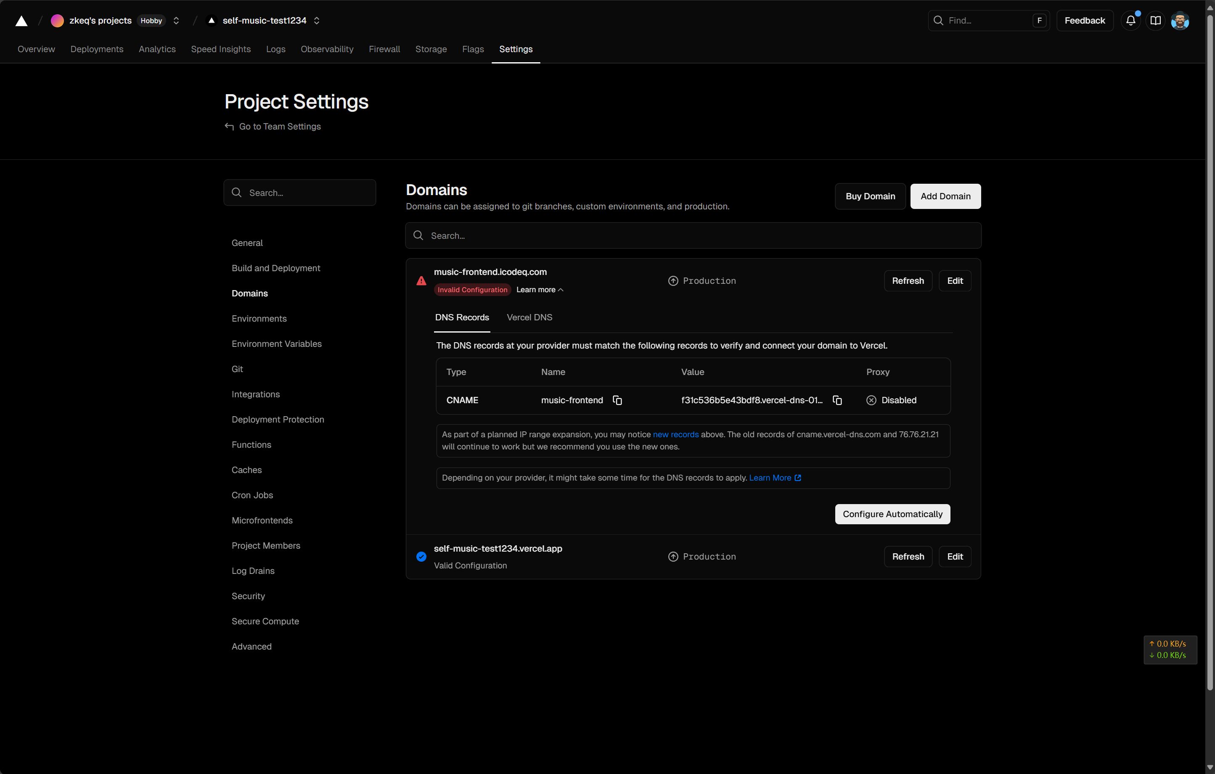Edit the self-music-test1234.vercel.app domain

pos(955,557)
